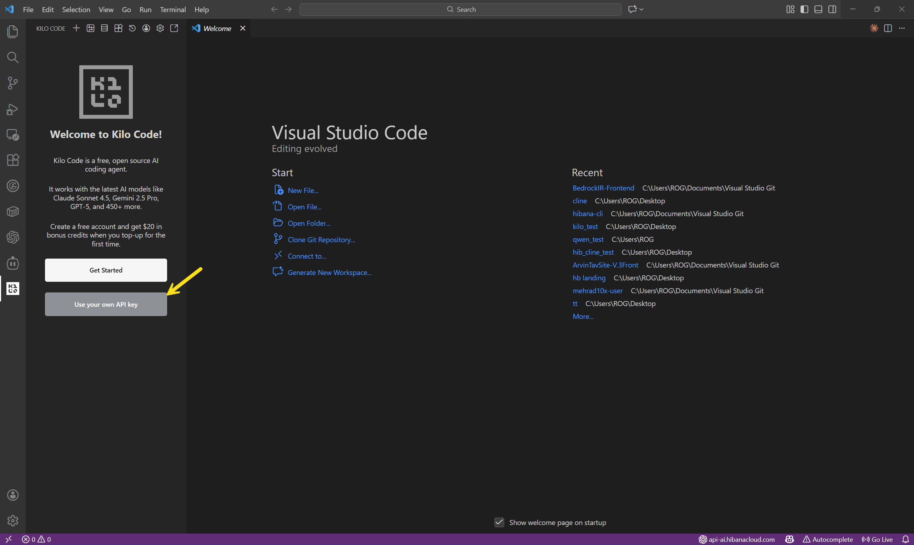914x545 pixels.
Task: Open Kilo Code marketplace icon
Action: tap(118, 28)
